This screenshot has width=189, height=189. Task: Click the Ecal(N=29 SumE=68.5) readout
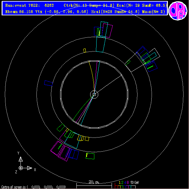142,5
